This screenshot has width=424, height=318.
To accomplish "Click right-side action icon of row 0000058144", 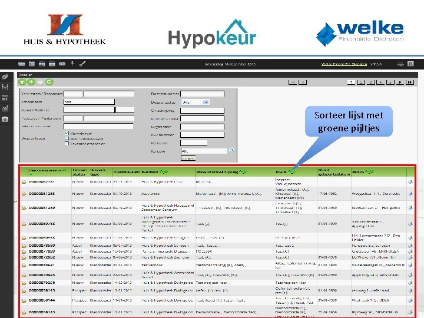I will coord(410,300).
